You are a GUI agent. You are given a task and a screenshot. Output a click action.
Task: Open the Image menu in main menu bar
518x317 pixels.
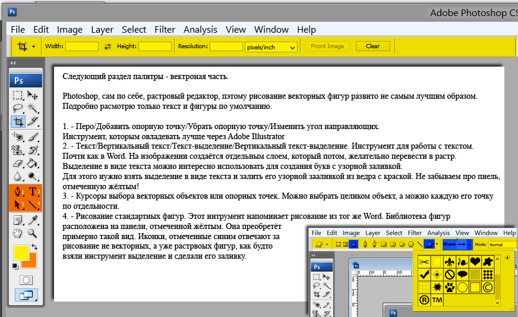70,30
